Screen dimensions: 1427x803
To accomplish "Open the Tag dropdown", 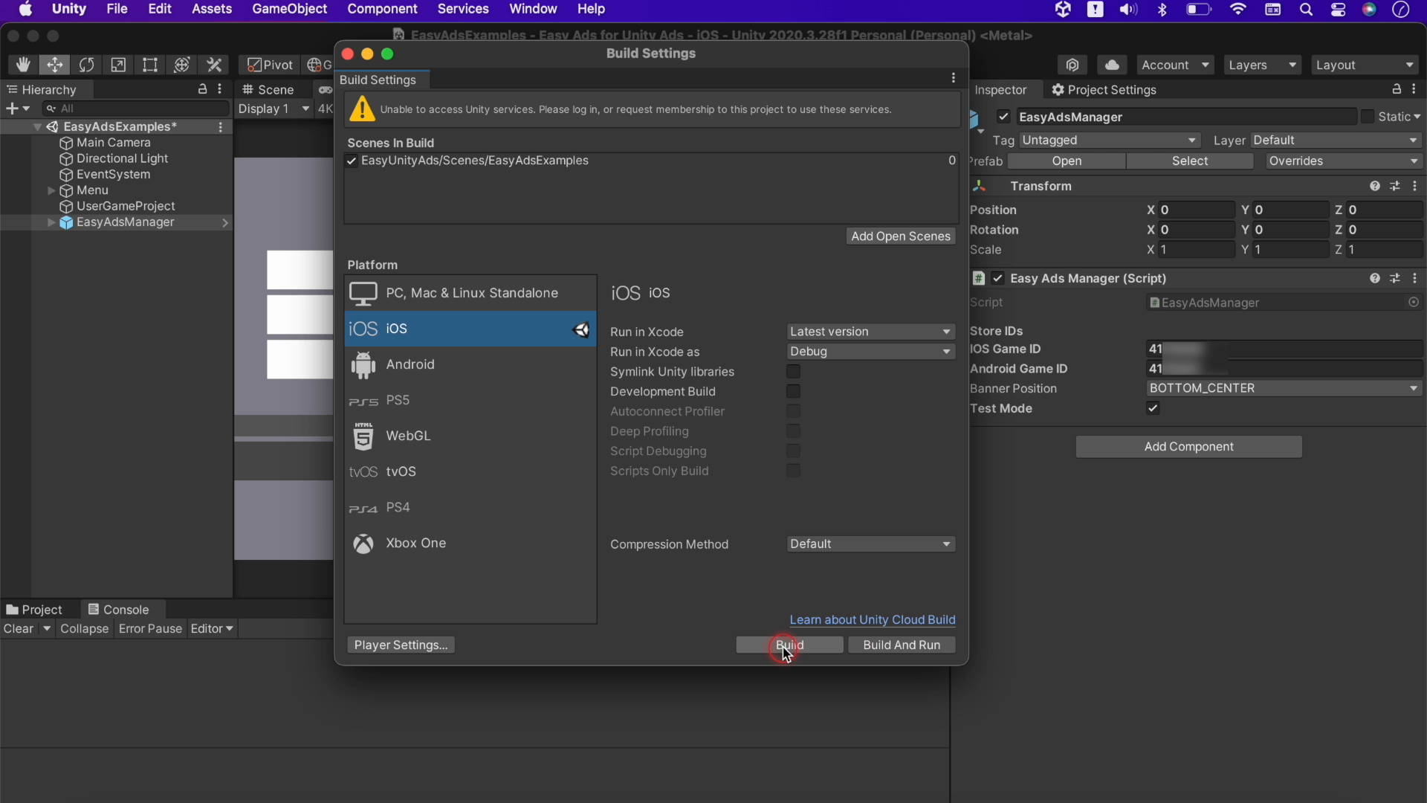I will tap(1110, 141).
